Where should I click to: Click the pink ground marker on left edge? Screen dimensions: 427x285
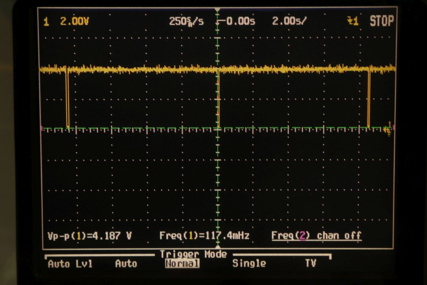[42, 128]
